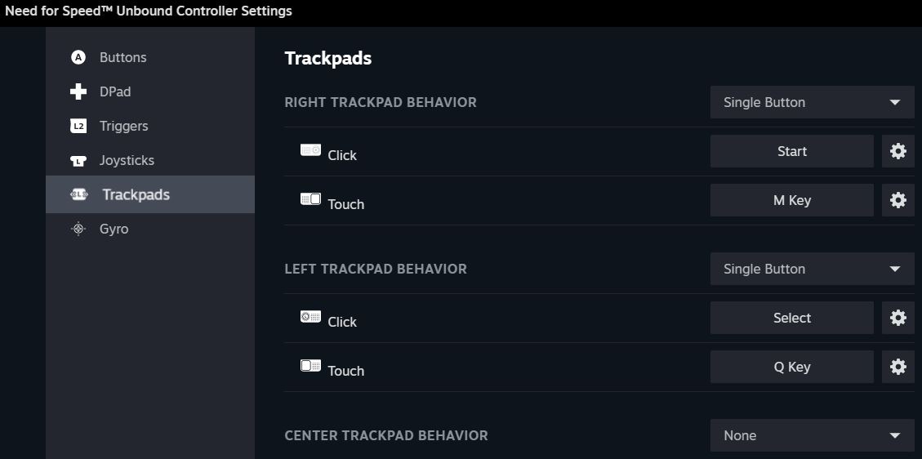Click the Trackpads heading text
The width and height of the screenshot is (922, 459).
pos(327,58)
